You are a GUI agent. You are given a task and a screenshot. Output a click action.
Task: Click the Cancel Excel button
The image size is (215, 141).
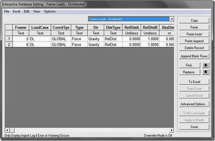194,96
